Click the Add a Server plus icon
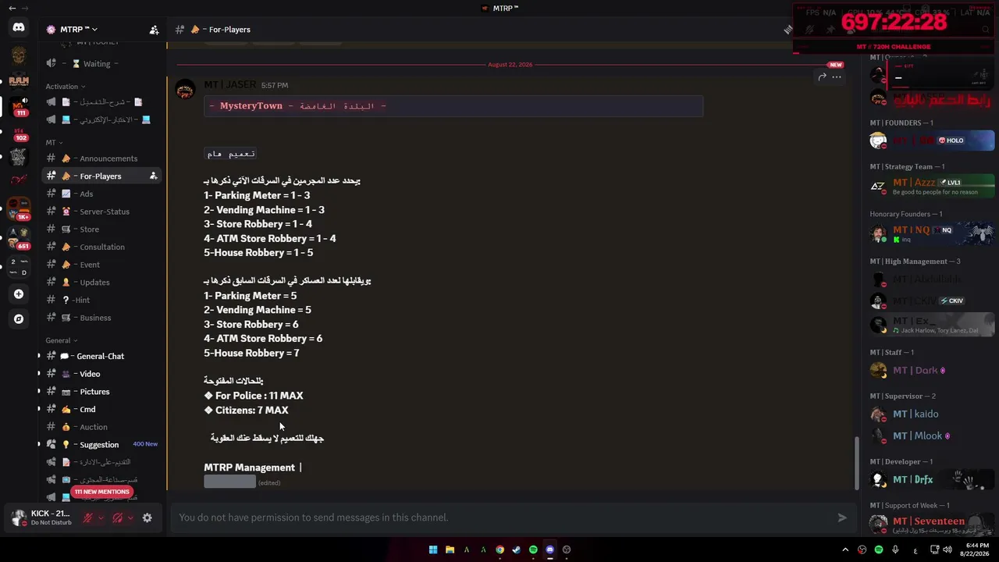Image resolution: width=999 pixels, height=562 pixels. pos(19,294)
